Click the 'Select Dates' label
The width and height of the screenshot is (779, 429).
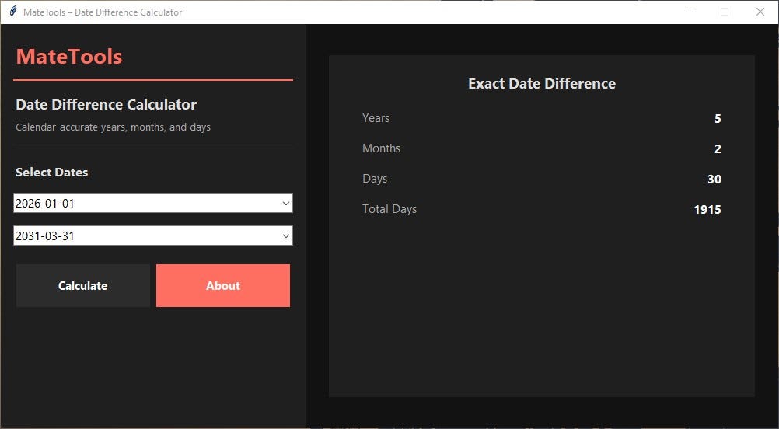51,173
